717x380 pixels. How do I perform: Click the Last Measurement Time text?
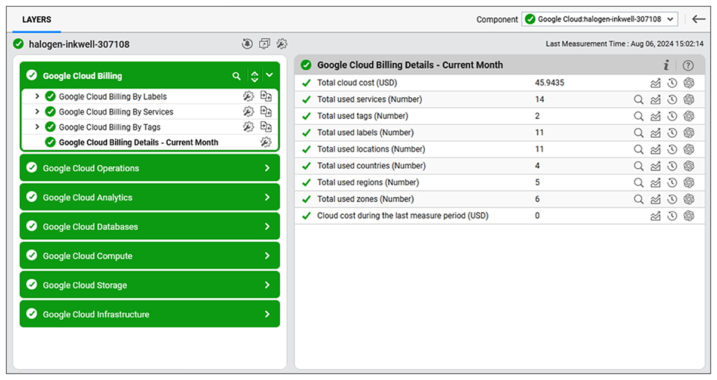tap(625, 44)
